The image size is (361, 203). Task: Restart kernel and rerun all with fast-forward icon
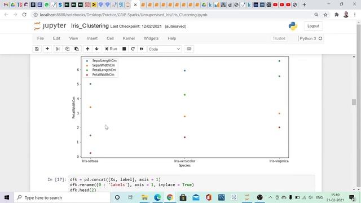[142, 49]
